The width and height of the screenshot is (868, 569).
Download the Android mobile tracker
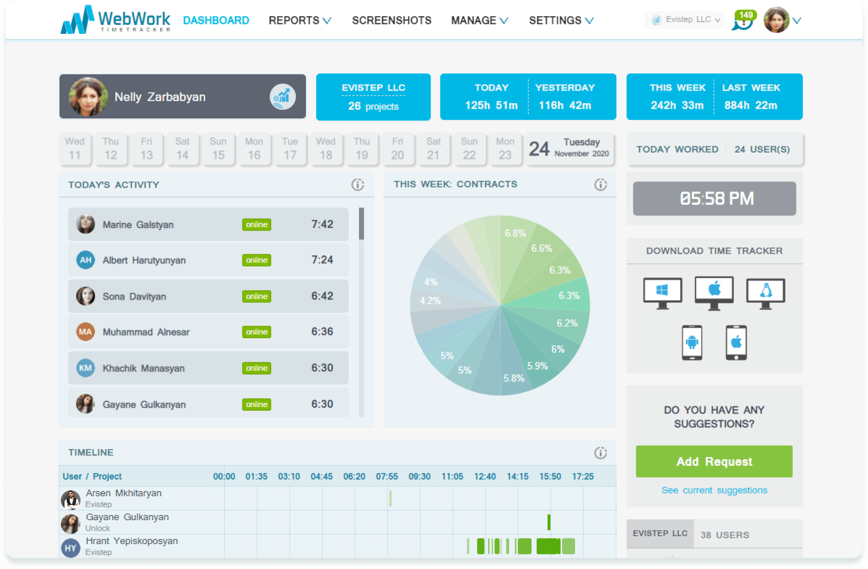692,342
